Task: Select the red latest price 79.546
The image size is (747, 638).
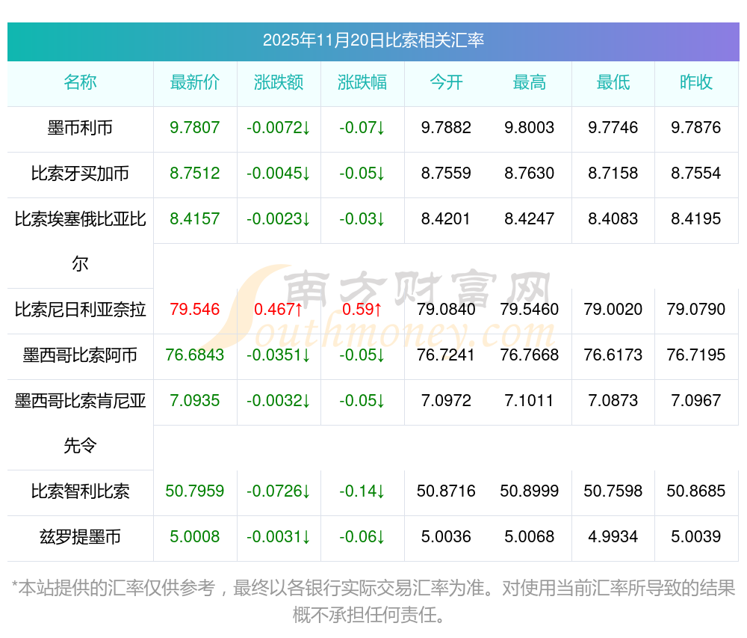Action: (195, 309)
